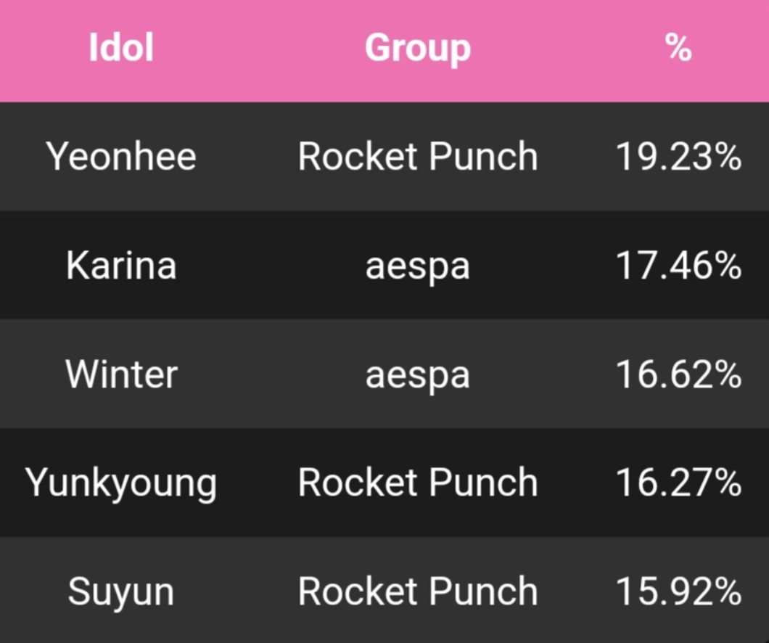769x643 pixels.
Task: Select the 15.92% percentage
Action: pyautogui.click(x=678, y=592)
